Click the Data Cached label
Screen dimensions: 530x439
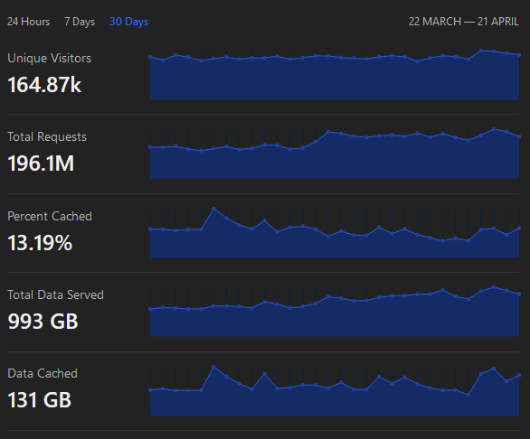point(43,373)
